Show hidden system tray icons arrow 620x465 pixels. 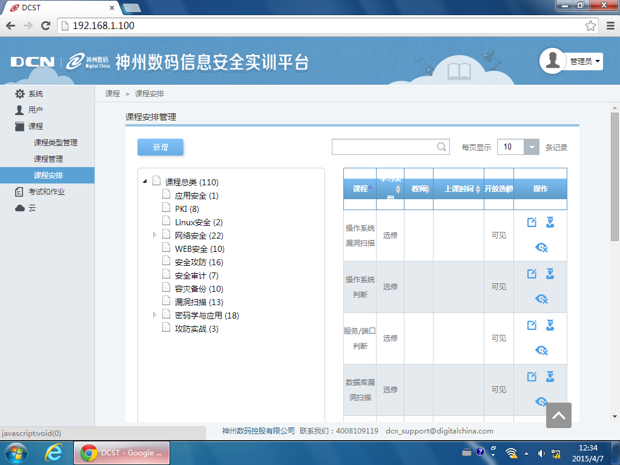[526, 453]
